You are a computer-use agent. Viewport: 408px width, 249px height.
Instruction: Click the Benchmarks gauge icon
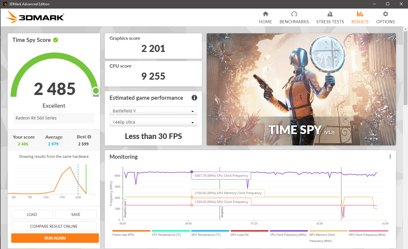tap(294, 14)
